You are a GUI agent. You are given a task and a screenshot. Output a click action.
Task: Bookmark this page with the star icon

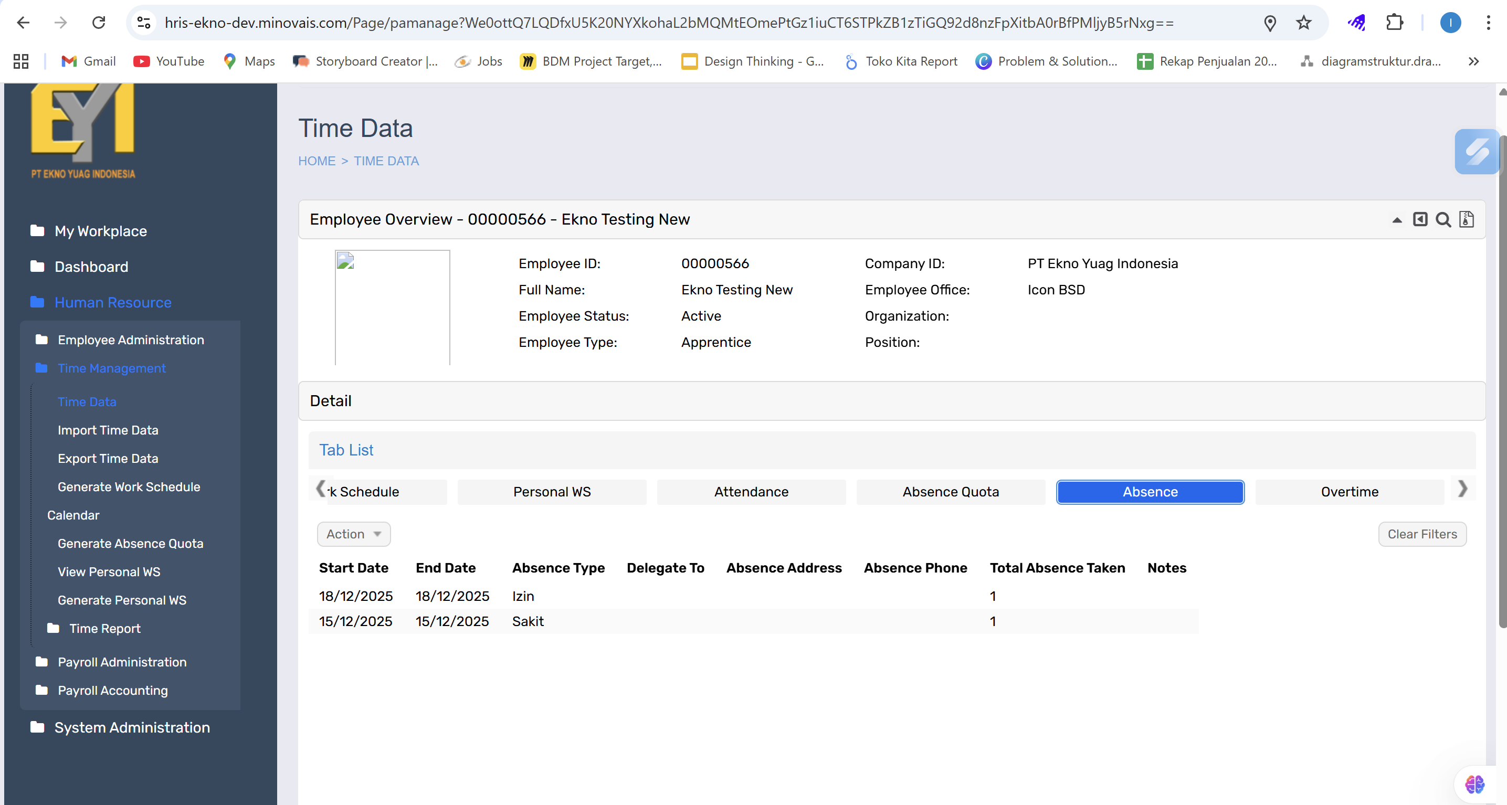(x=1303, y=23)
